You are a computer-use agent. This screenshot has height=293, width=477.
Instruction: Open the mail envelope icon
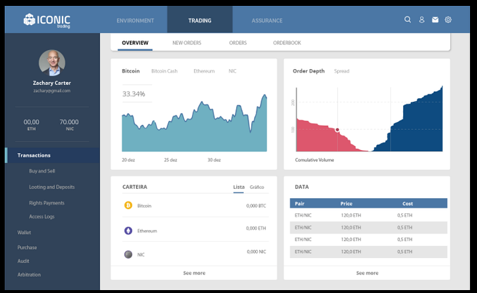pos(435,20)
